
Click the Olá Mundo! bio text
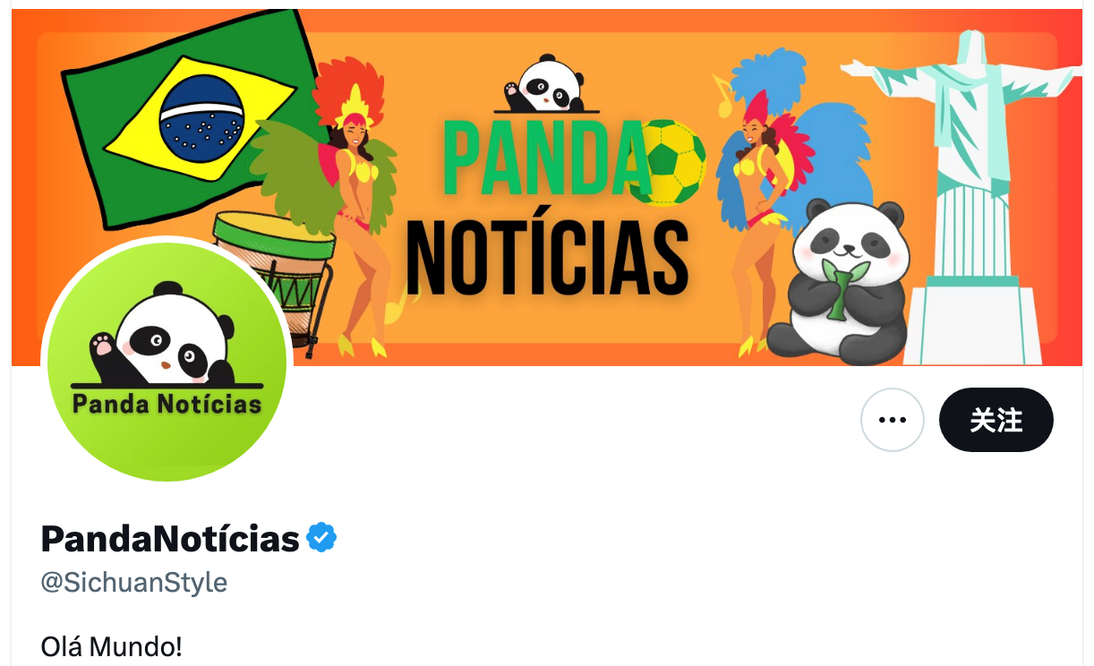pyautogui.click(x=111, y=646)
